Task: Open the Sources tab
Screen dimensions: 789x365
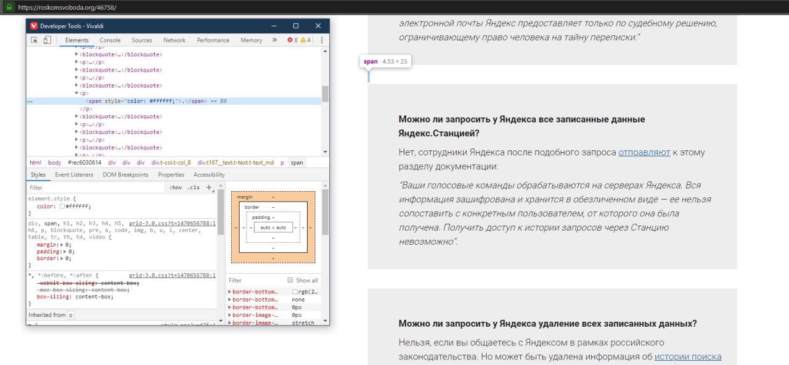Action: click(142, 40)
